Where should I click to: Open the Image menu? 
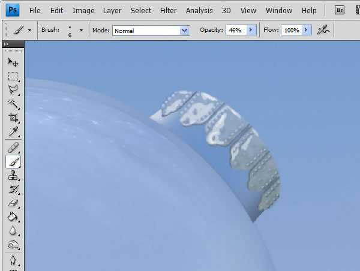point(83,11)
